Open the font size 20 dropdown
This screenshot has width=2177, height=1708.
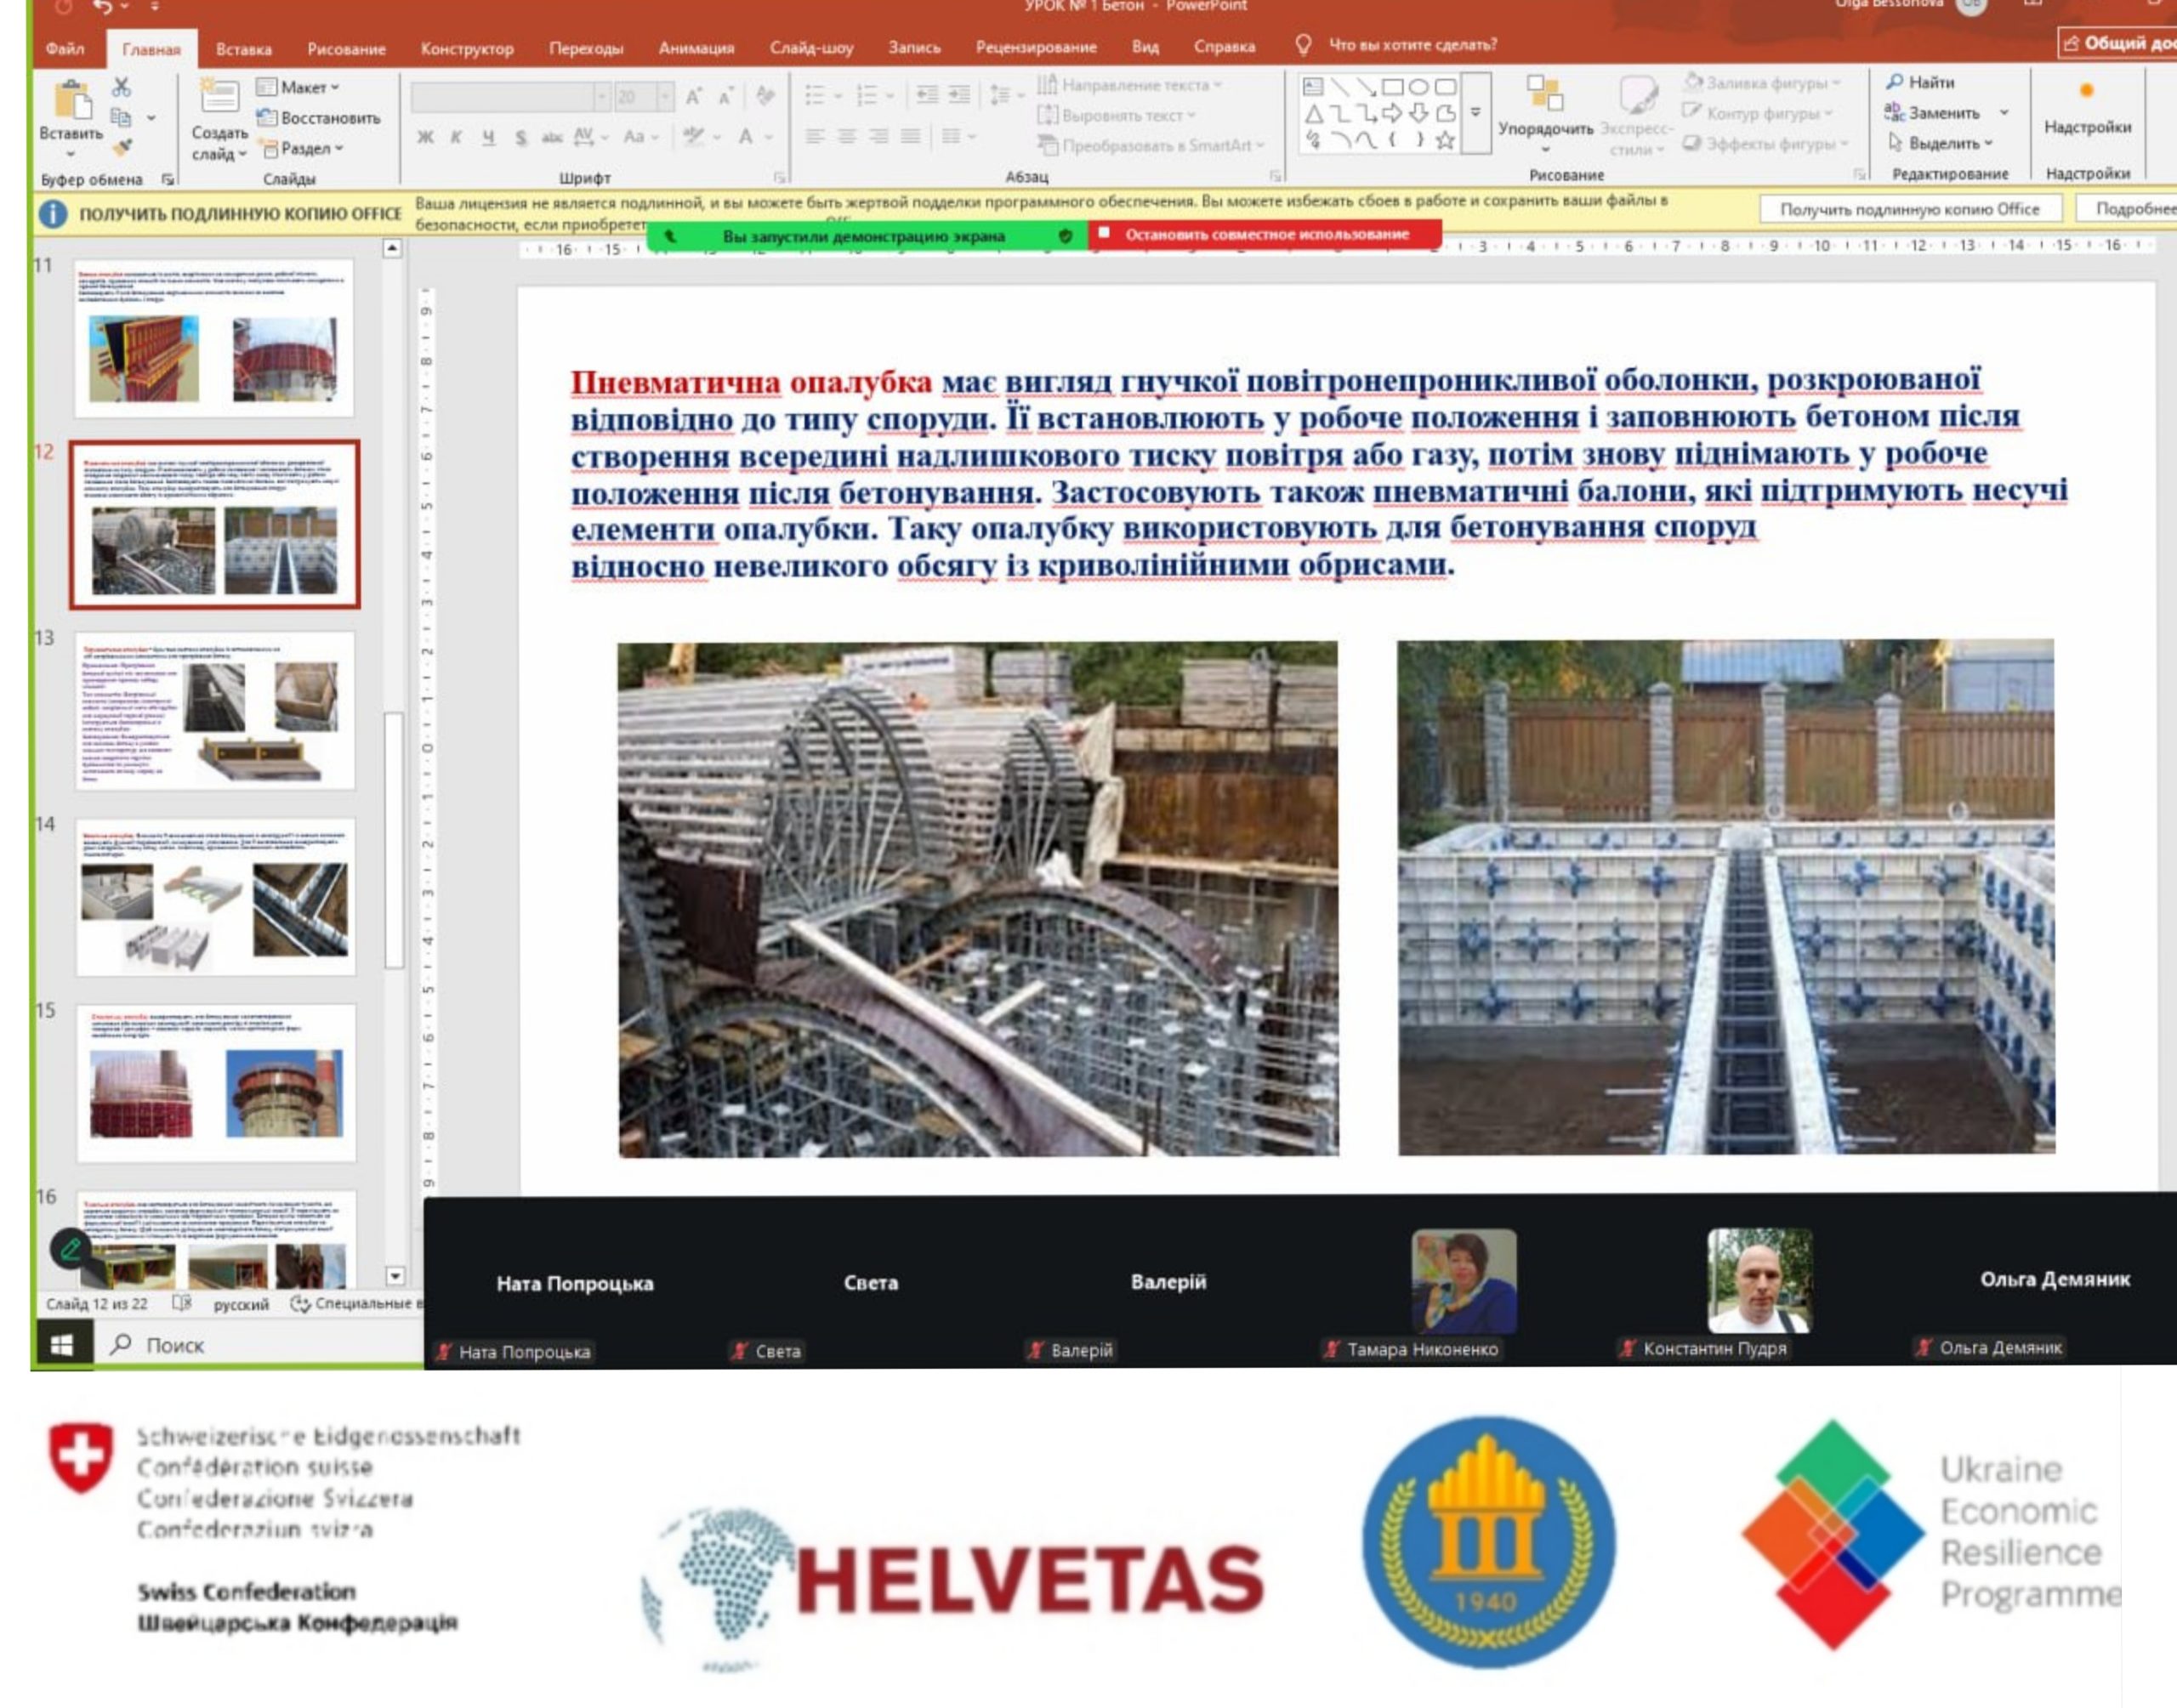(x=665, y=96)
